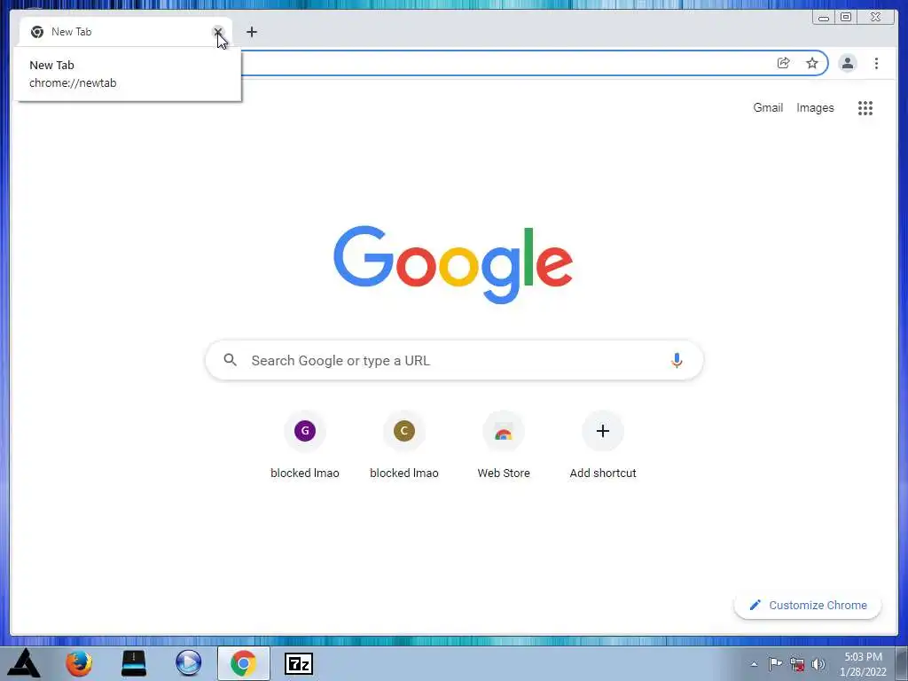Click network status tray icon
Screen dimensions: 908x681
click(797, 663)
